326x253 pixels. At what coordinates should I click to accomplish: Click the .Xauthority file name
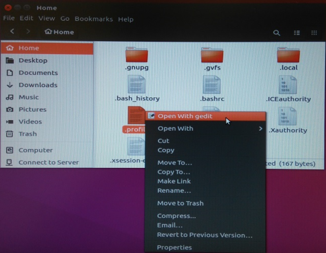click(x=288, y=130)
